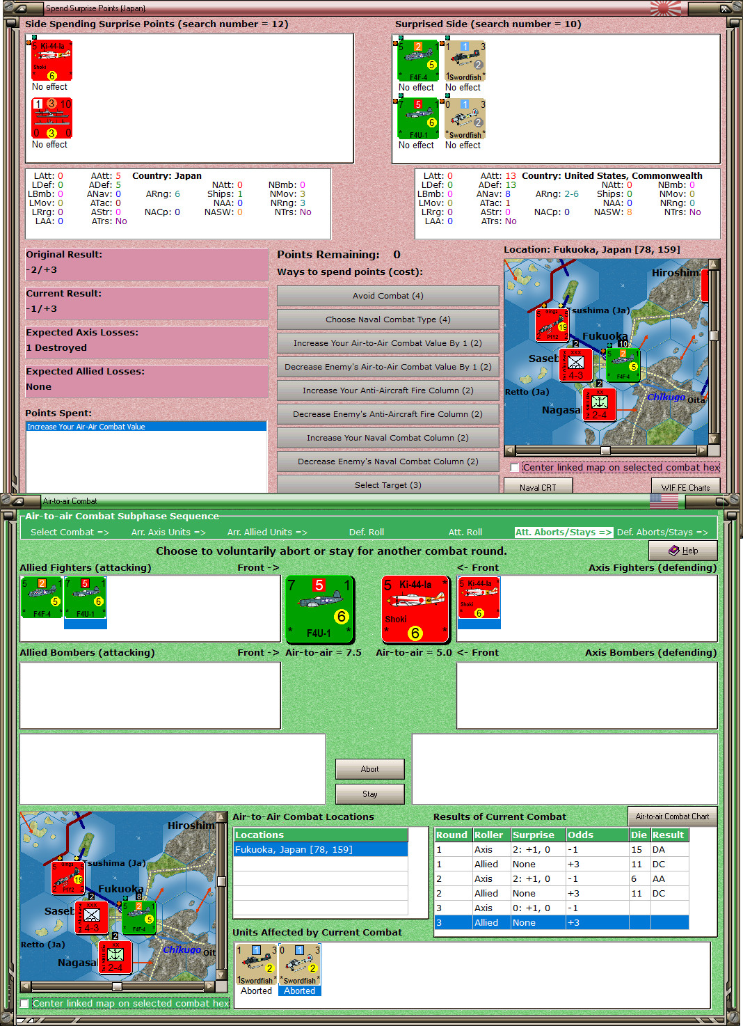Click the Surprise column header

538,835
